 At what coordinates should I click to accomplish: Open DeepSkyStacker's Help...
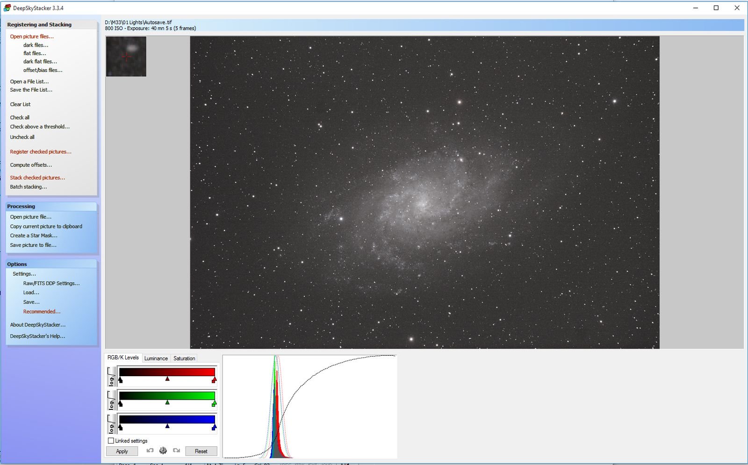tap(37, 336)
